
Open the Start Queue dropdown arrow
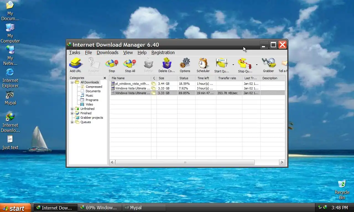click(x=233, y=65)
